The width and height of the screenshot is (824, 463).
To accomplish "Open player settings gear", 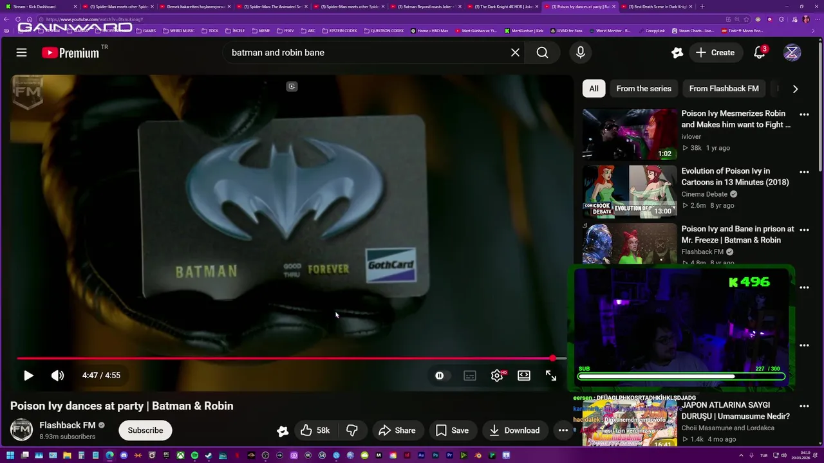I will click(x=497, y=376).
